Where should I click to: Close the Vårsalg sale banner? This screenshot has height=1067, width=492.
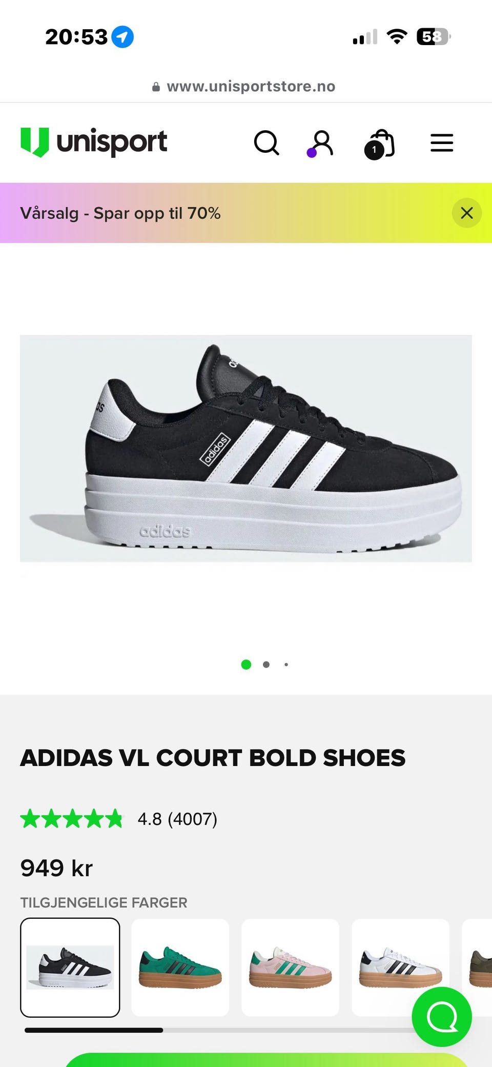(466, 213)
